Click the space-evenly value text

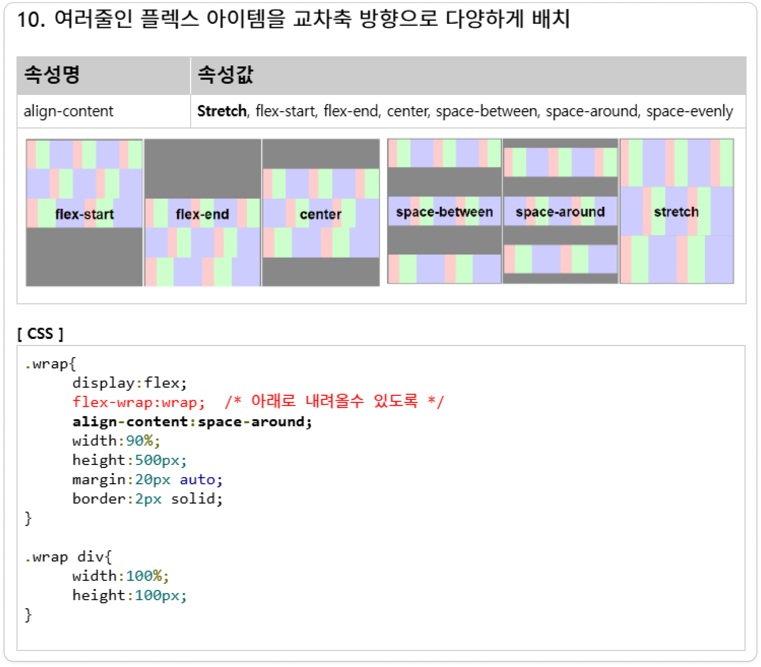click(690, 111)
